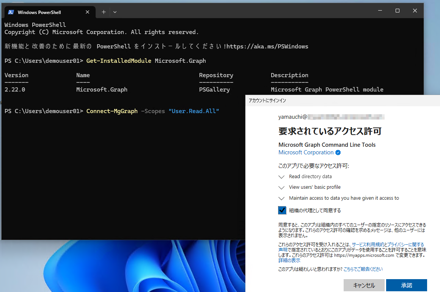Cancel the consent dialog with キャンセル
440x292 pixels.
pos(364,285)
